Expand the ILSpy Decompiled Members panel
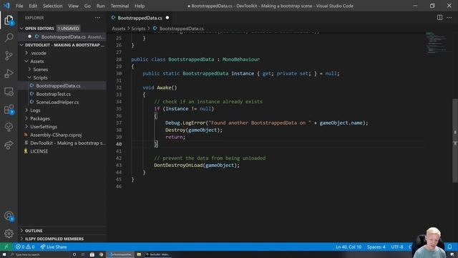The image size is (458, 258). pyautogui.click(x=62, y=239)
